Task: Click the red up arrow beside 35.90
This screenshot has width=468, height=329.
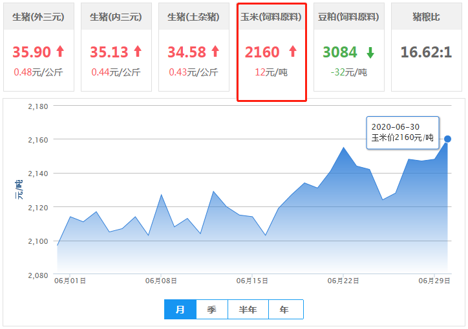Action: pos(60,52)
